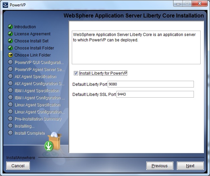Click the PowerVP title bar app icon
The image size is (210, 176).
pos(5,5)
